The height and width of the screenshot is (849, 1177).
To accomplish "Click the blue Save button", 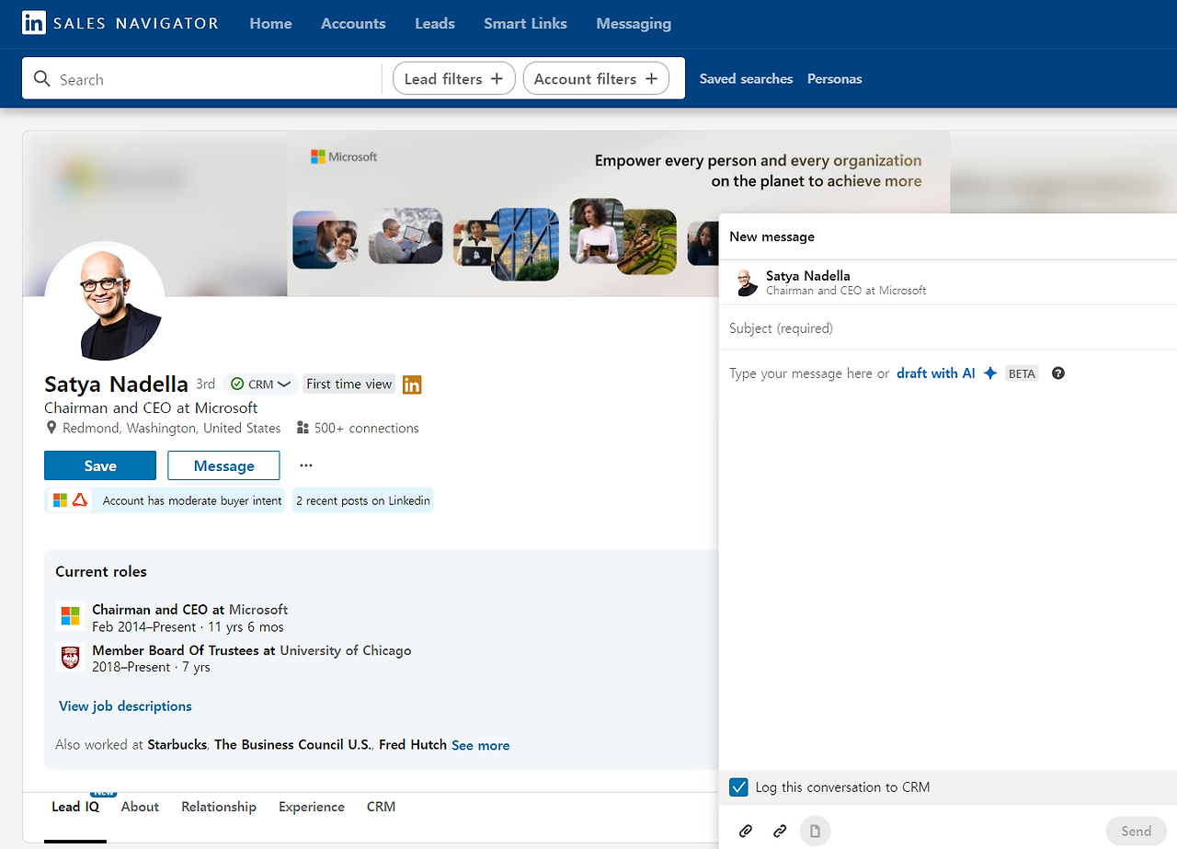I will pyautogui.click(x=100, y=465).
